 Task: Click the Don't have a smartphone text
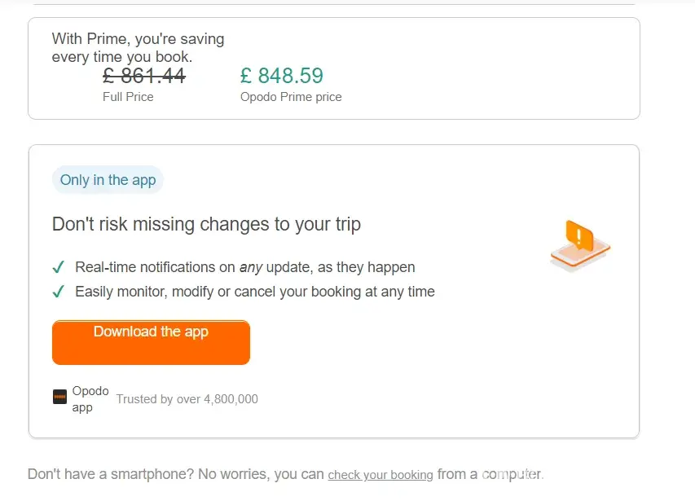[x=176, y=474]
